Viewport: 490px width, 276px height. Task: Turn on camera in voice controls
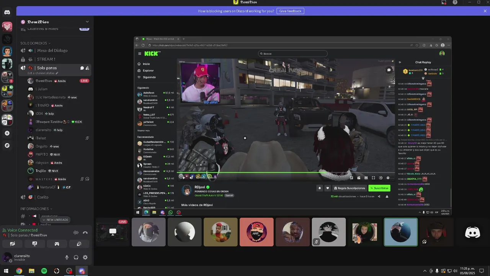pos(12,243)
